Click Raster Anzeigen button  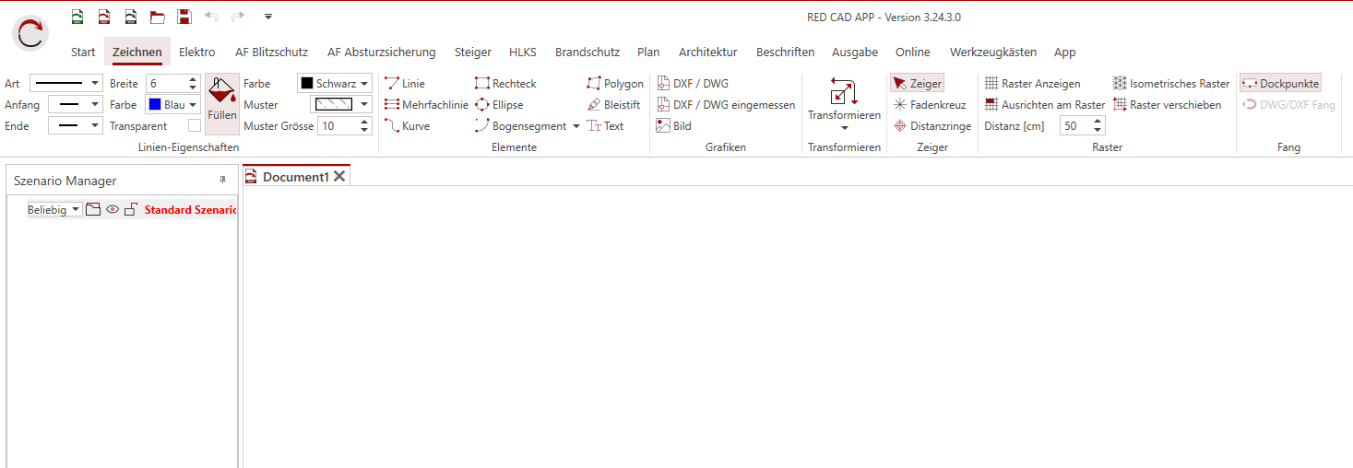coord(1032,84)
